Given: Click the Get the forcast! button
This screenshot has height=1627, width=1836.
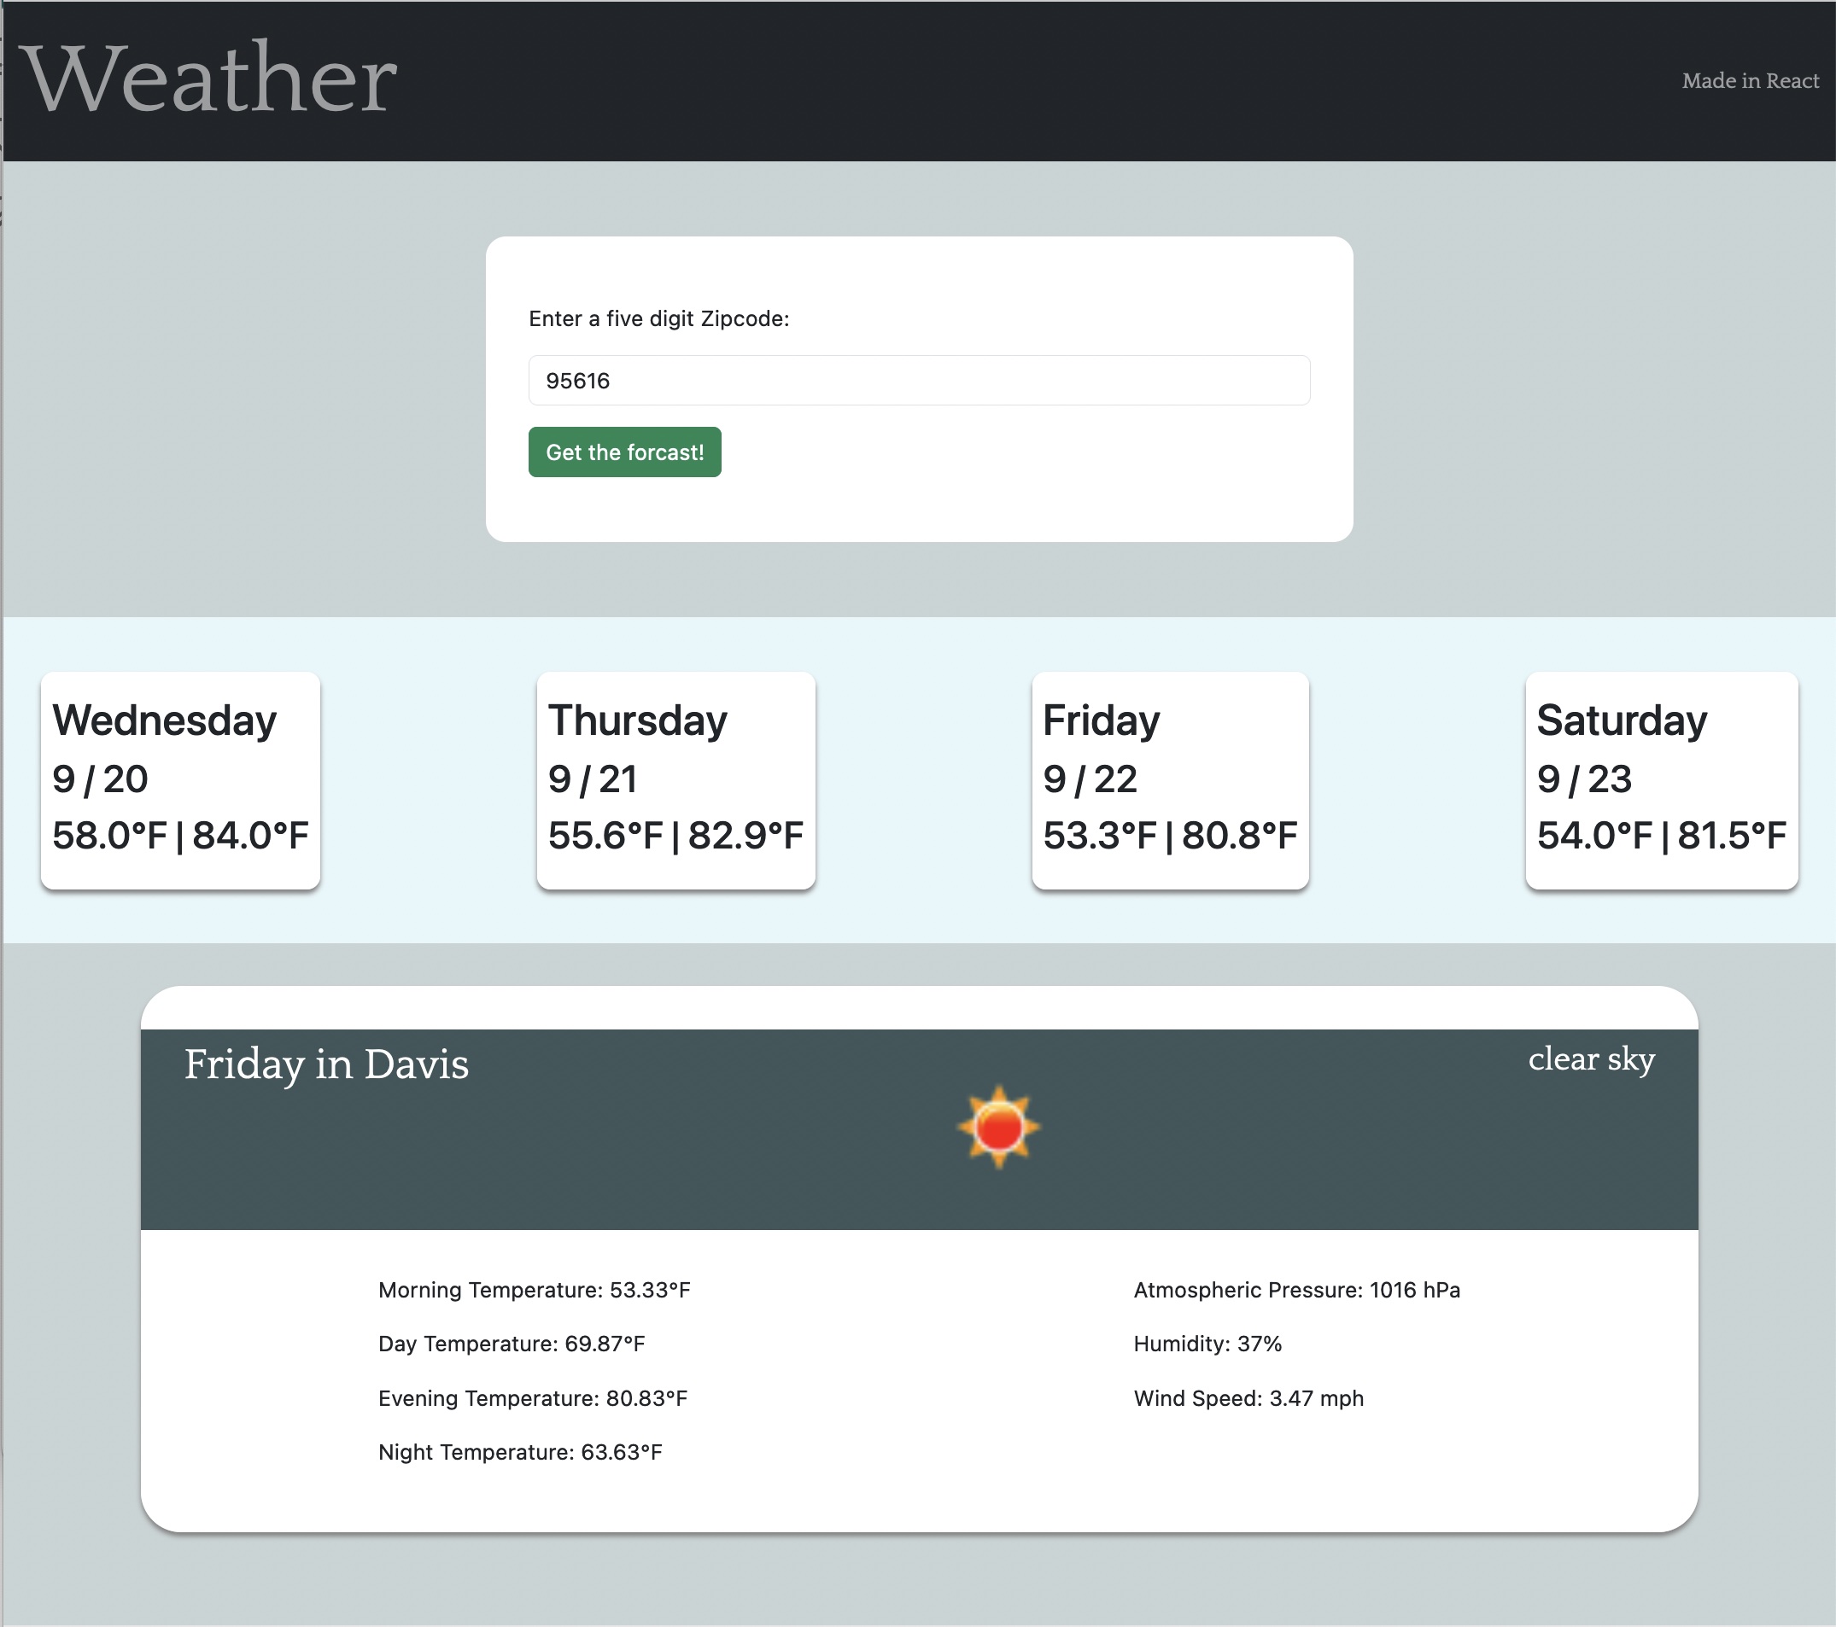Looking at the screenshot, I should (624, 452).
